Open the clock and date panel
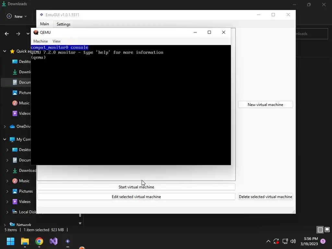Viewport: 332px width, 249px height. [x=309, y=241]
